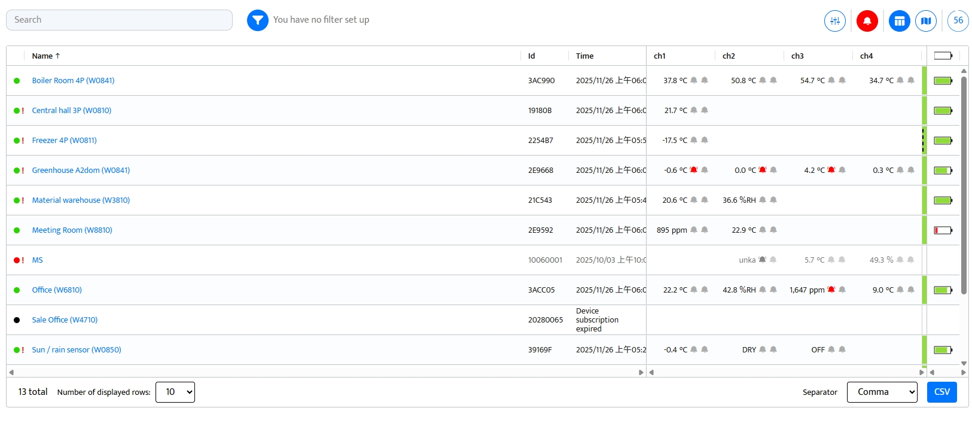Click red alarm bell on Greenhouse ch1
Image resolution: width=972 pixels, height=426 pixels.
pos(694,170)
